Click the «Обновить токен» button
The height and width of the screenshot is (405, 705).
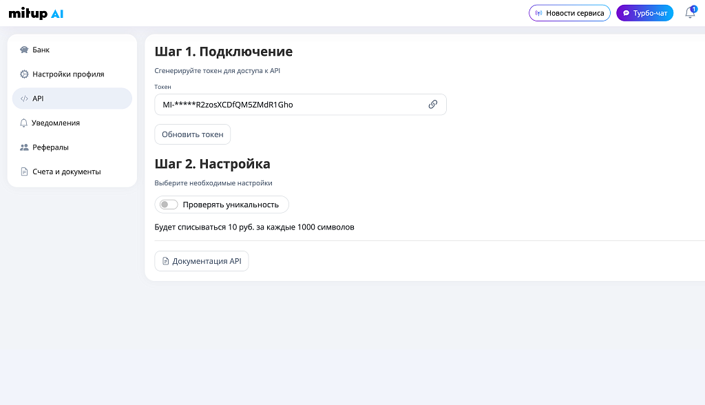click(192, 134)
